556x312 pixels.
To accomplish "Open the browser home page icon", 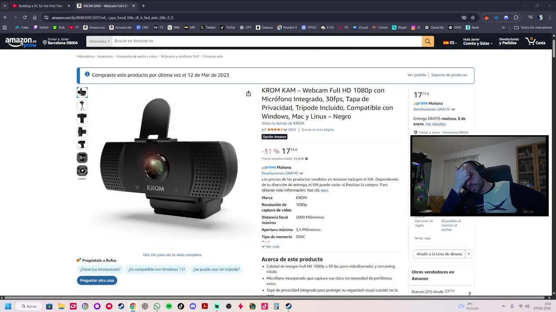I will click(35, 17).
